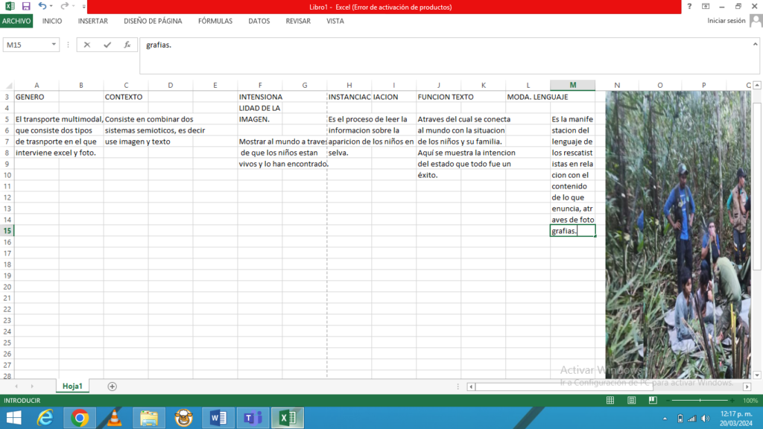Cancel the cell entry with X
This screenshot has width=763, height=429.
[x=87, y=45]
